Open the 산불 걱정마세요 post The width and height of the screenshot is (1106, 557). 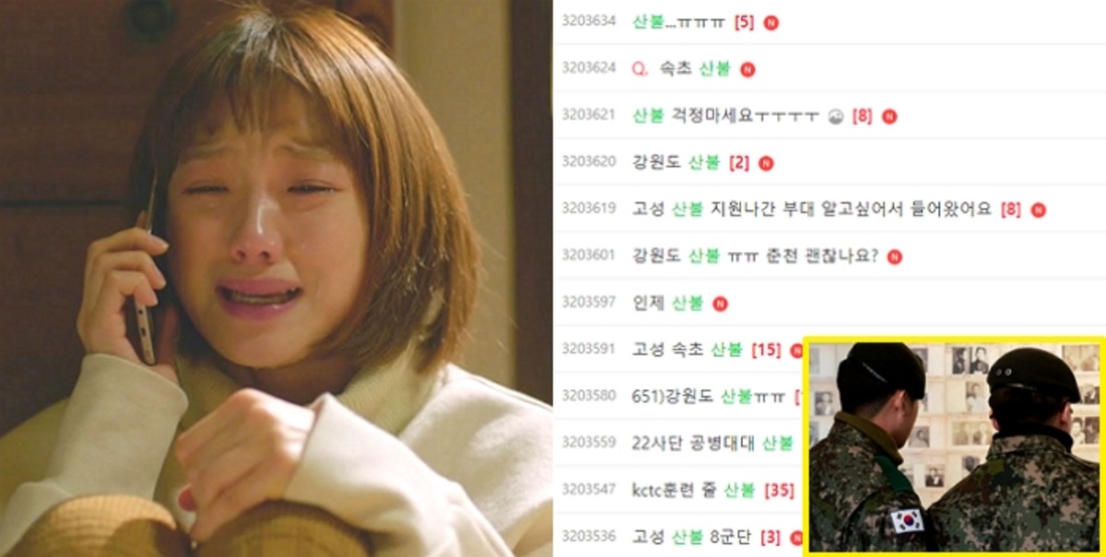click(x=726, y=116)
